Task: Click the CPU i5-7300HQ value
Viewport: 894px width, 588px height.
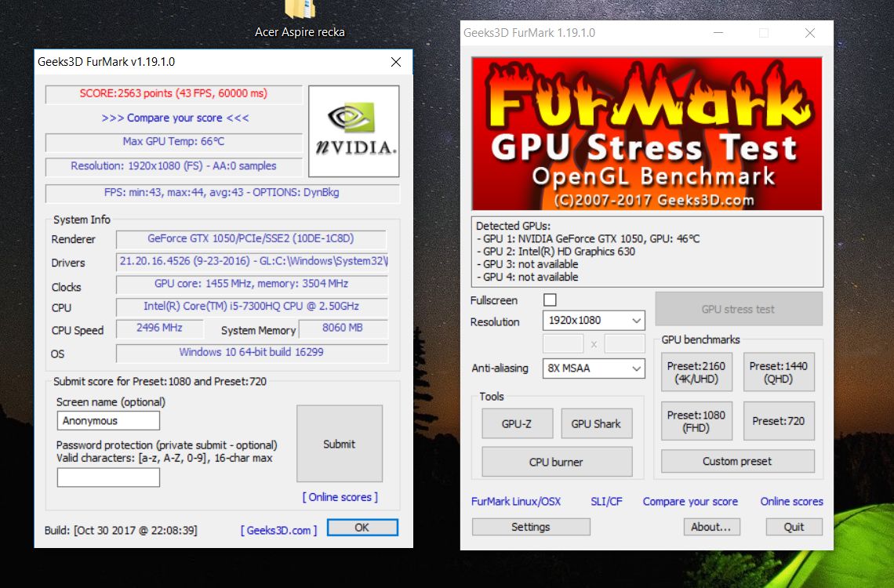Action: click(252, 307)
